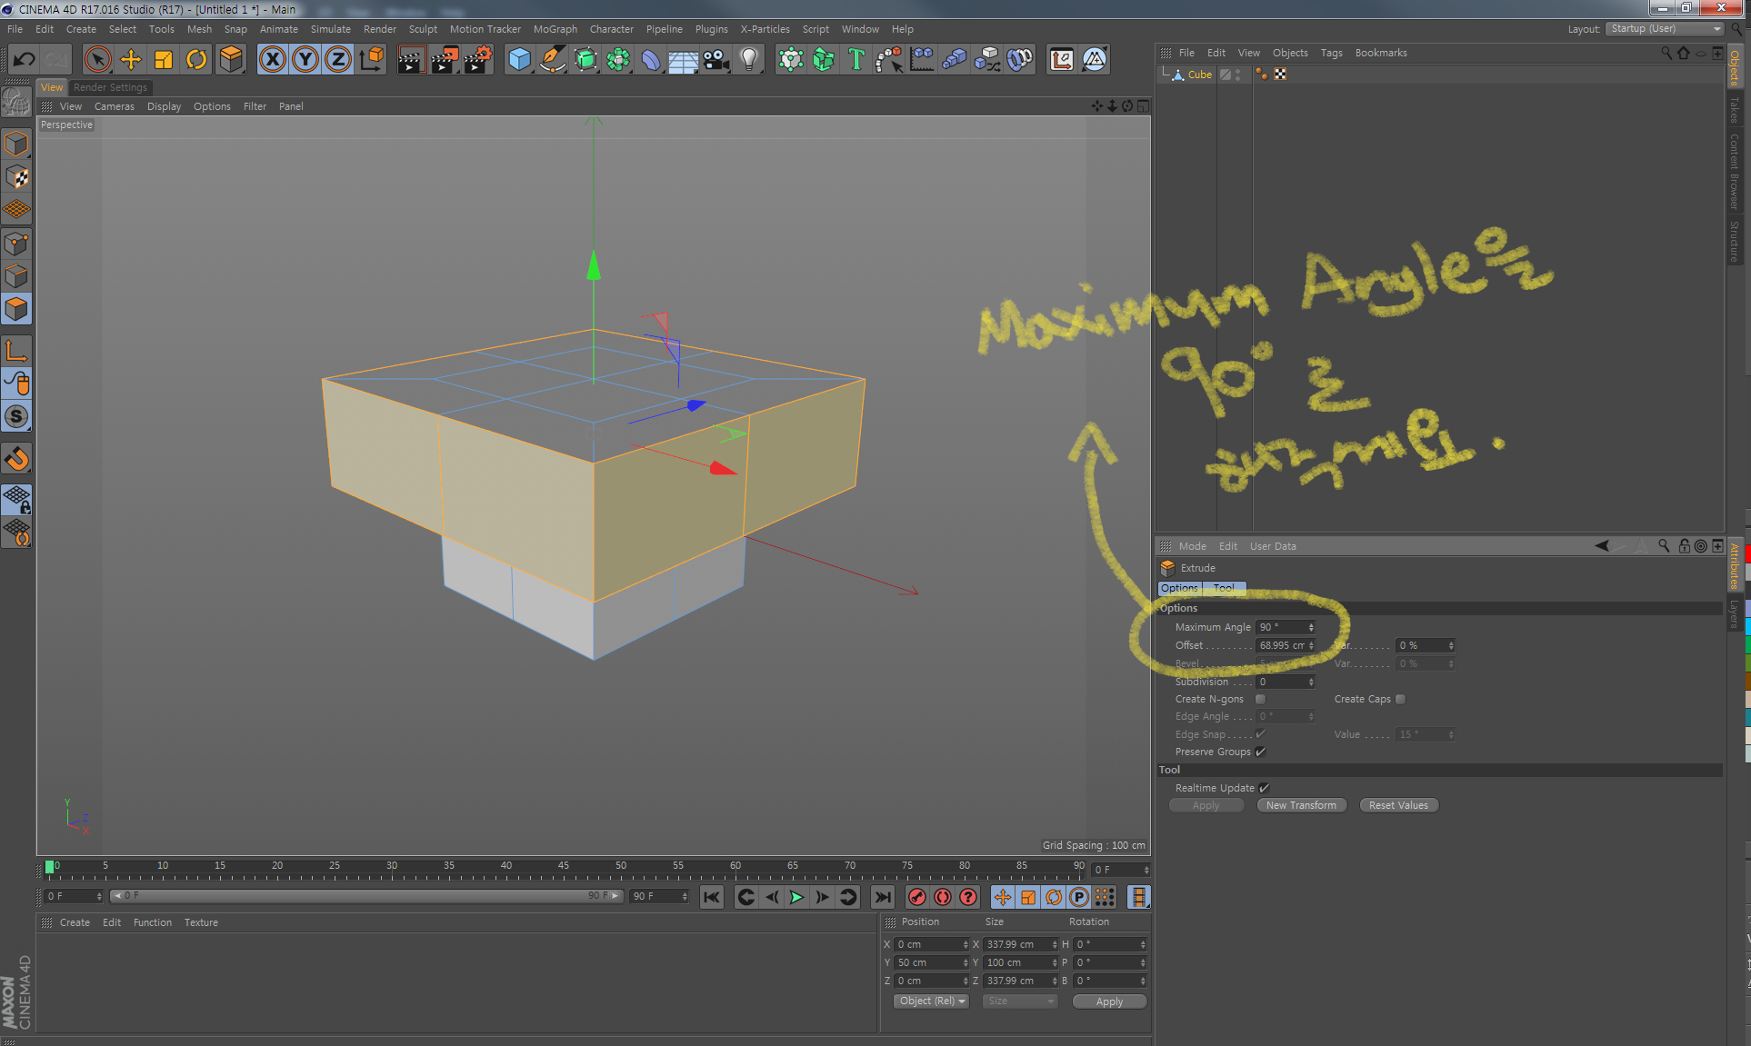Open the MoGraph menu
Image resolution: width=1751 pixels, height=1046 pixels.
pos(555,29)
